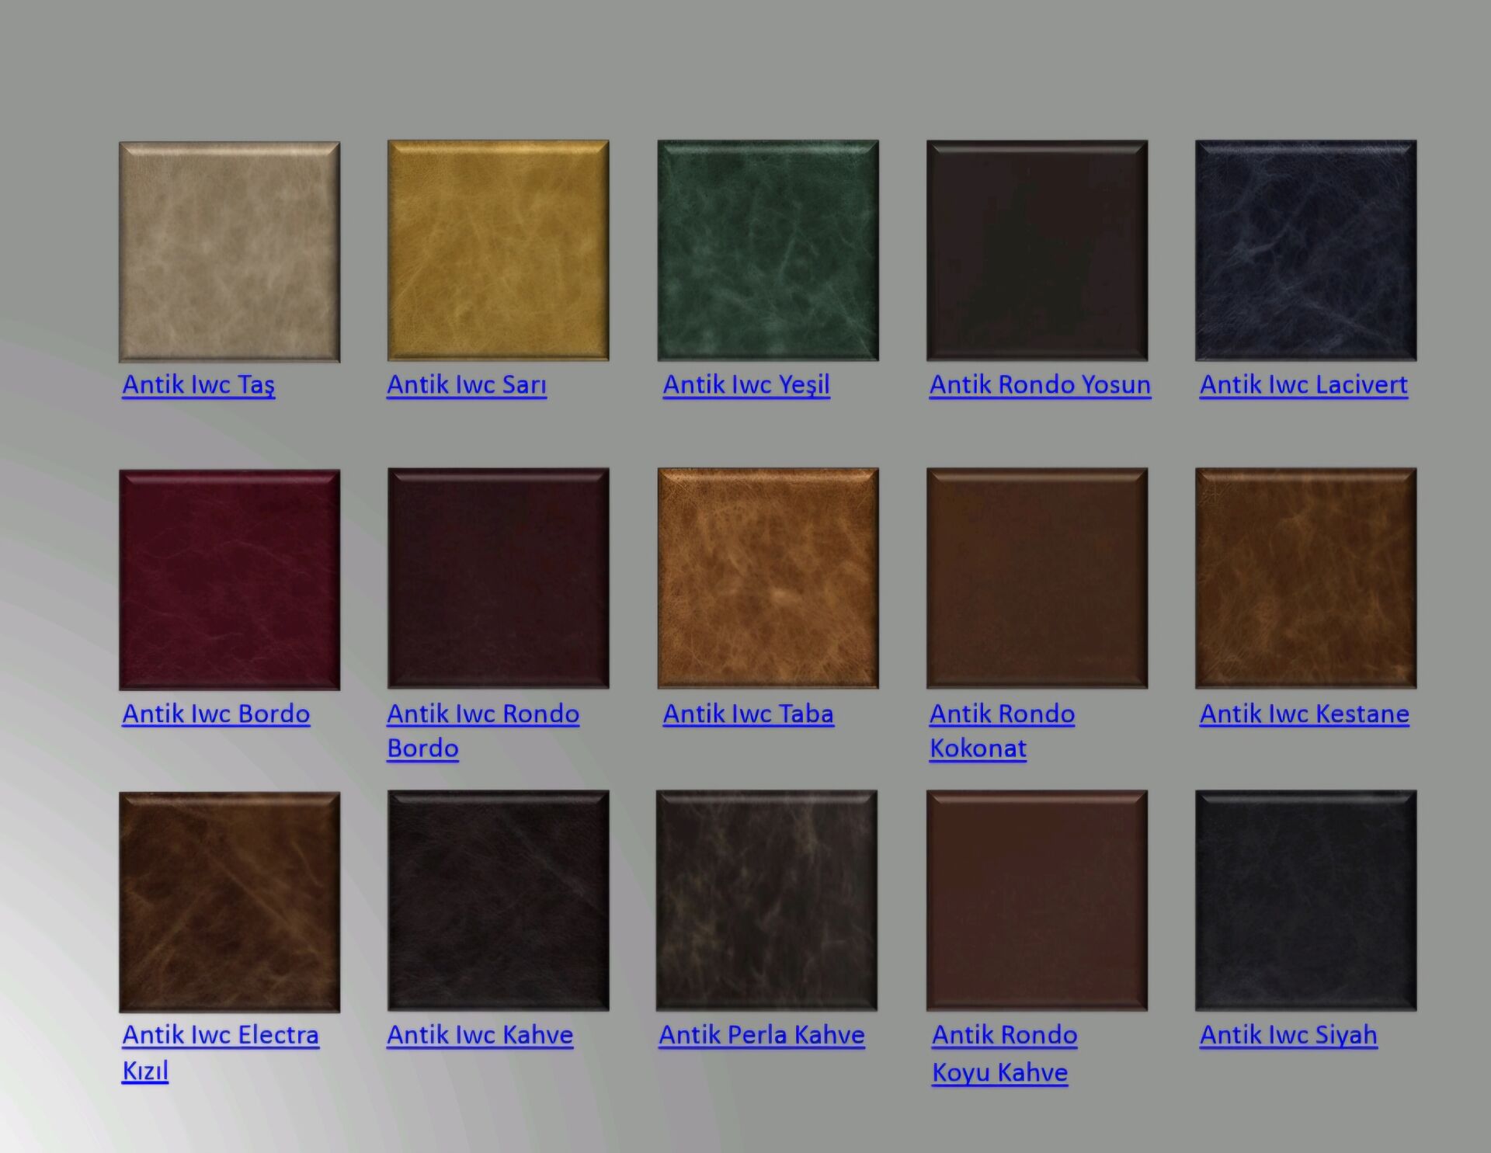The height and width of the screenshot is (1153, 1491).
Task: Choose the tan Taba leather swatch
Action: [767, 578]
